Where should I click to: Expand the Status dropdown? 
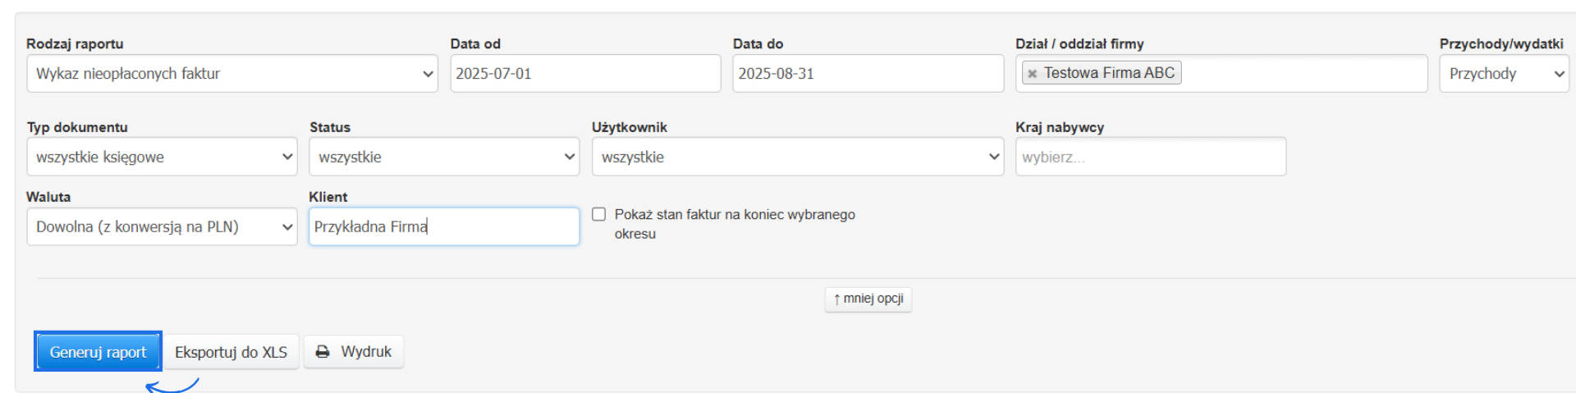443,157
